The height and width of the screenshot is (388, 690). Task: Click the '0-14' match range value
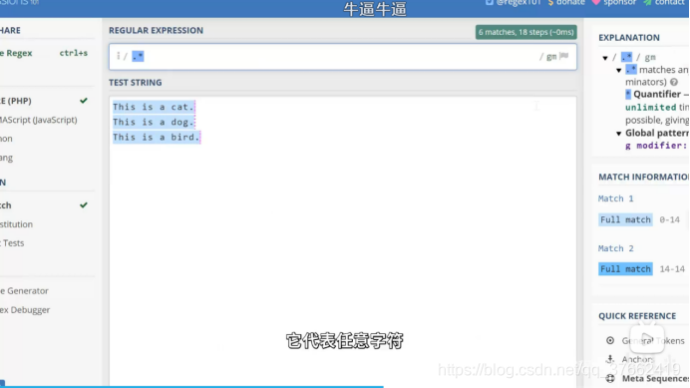point(669,219)
